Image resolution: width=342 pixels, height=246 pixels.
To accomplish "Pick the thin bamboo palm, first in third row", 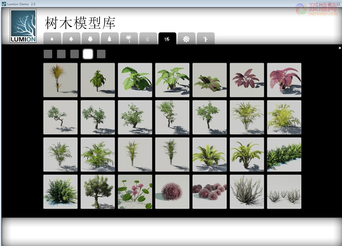I will [60, 155].
